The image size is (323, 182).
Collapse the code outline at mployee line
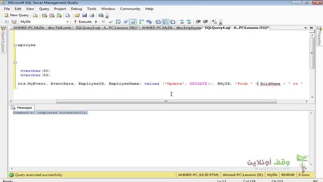(x=15, y=45)
